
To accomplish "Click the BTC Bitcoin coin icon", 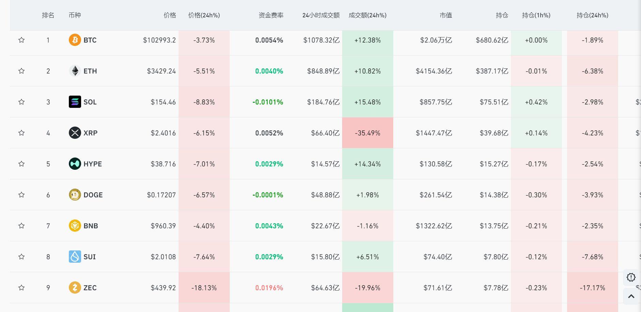I will pos(74,40).
